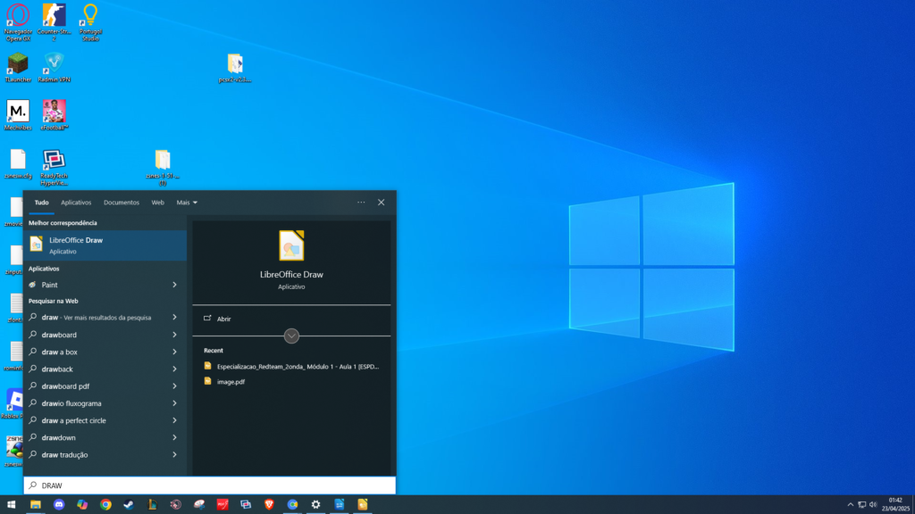This screenshot has height=514, width=915.
Task: Expand more actions with the down chevron
Action: point(291,336)
